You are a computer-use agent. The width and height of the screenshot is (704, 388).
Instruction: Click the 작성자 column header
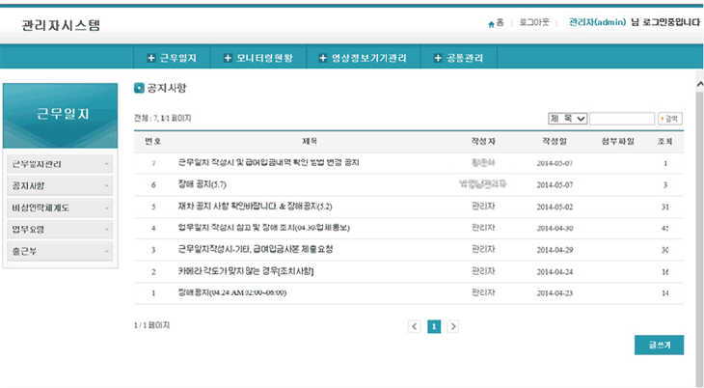coord(483,141)
